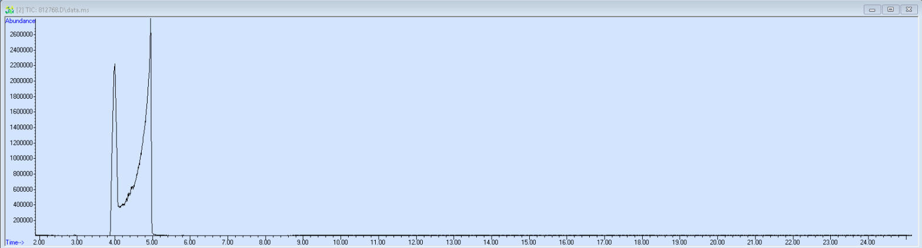Click the 17.00 time axis label
This screenshot has height=248, width=922.
tap(604, 242)
